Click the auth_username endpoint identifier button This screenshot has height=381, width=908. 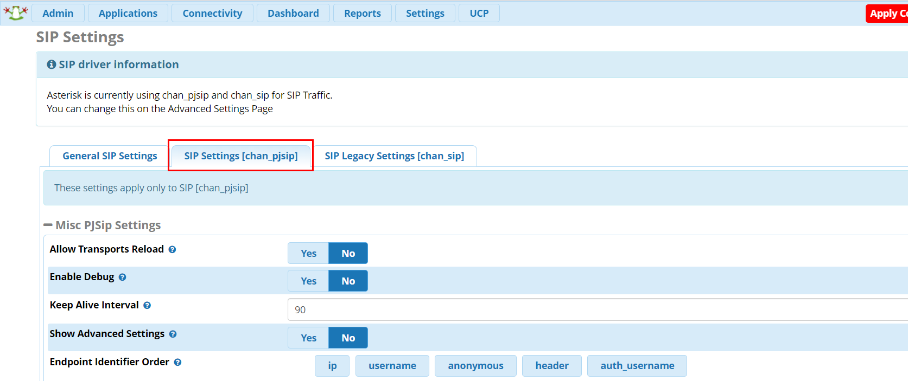637,366
